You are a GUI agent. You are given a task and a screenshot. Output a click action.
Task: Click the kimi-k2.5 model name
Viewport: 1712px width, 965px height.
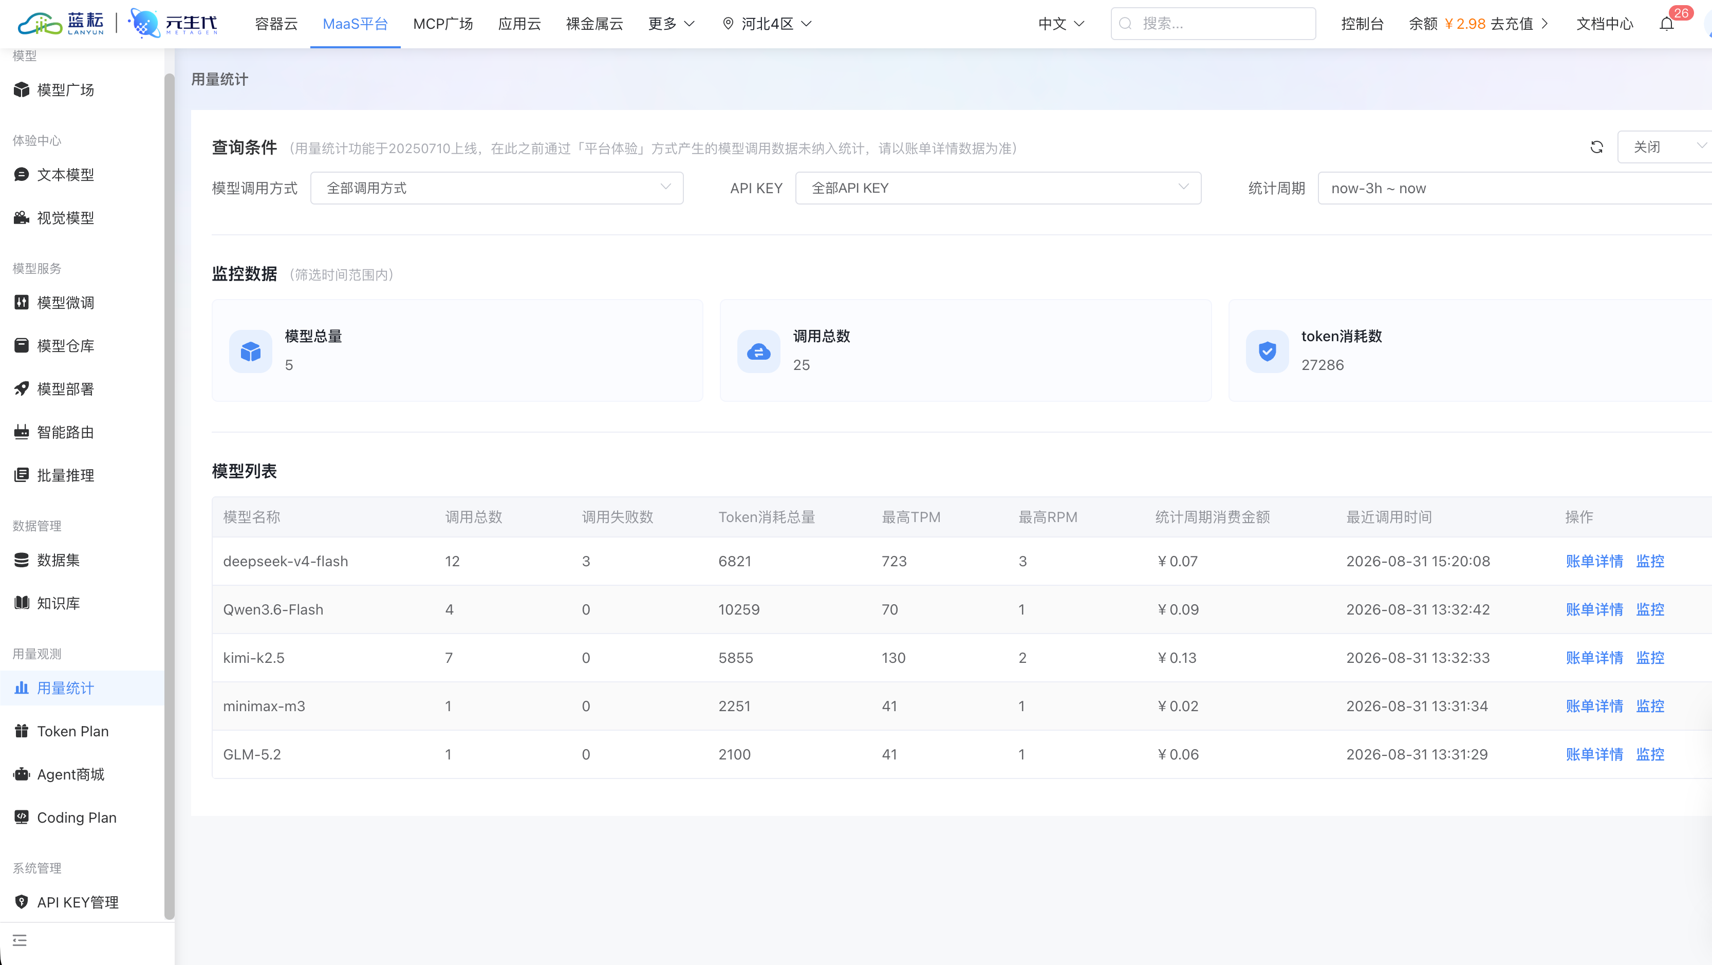[x=253, y=658]
